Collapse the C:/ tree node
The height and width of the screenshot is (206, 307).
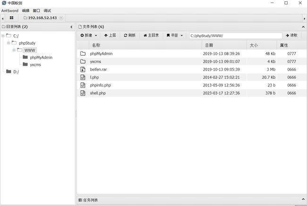coord(3,36)
